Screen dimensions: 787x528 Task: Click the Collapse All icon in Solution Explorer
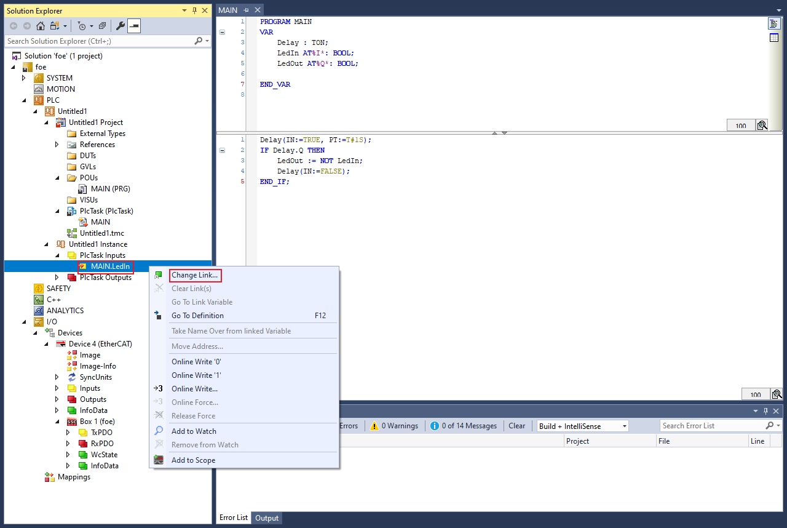(102, 26)
